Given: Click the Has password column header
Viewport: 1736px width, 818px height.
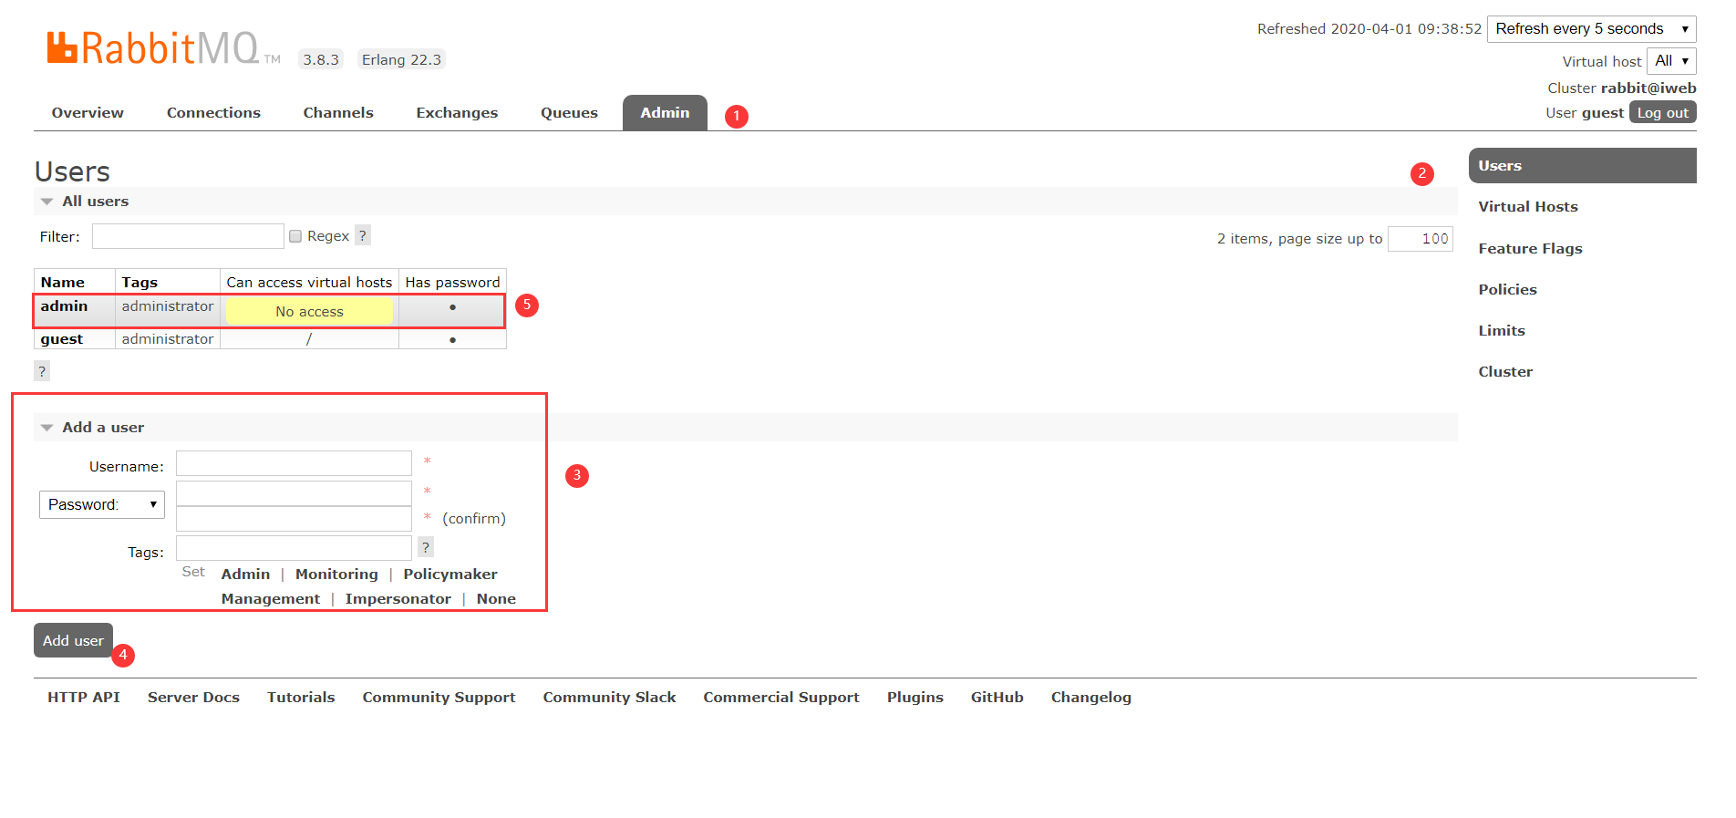Looking at the screenshot, I should click(452, 282).
